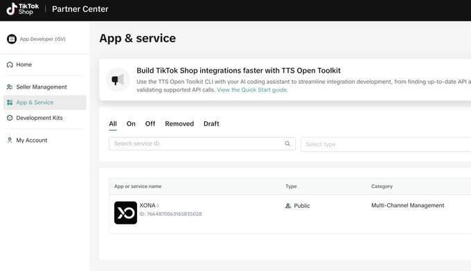
Task: Click the TikTok Shop logo
Action: 23,9
